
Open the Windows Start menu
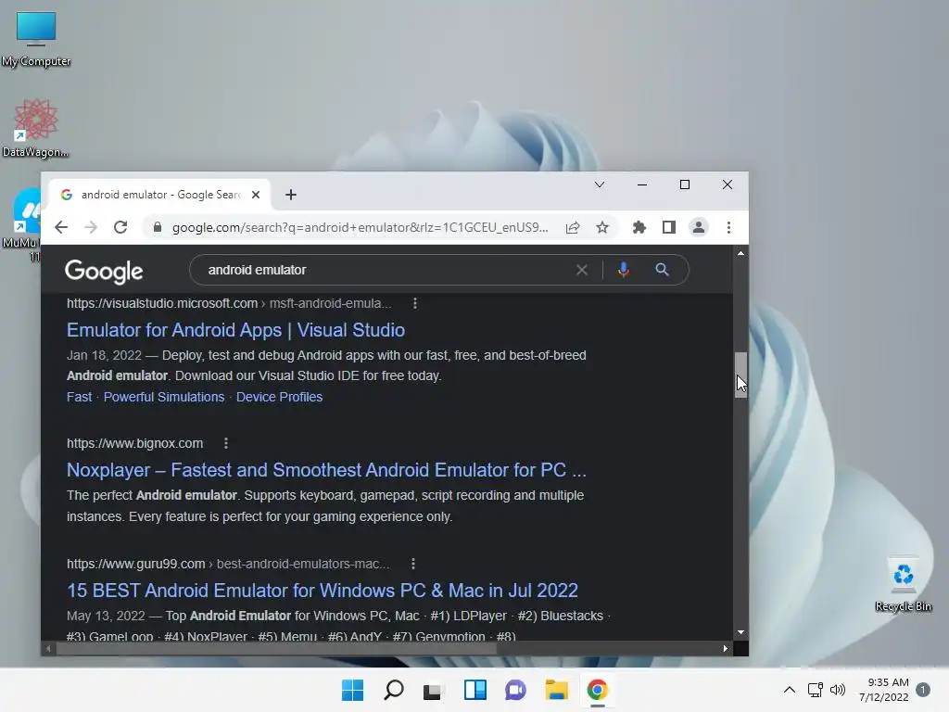point(353,690)
